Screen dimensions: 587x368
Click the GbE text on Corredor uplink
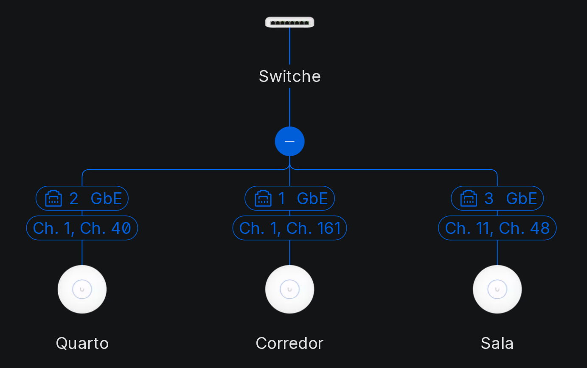pos(312,199)
